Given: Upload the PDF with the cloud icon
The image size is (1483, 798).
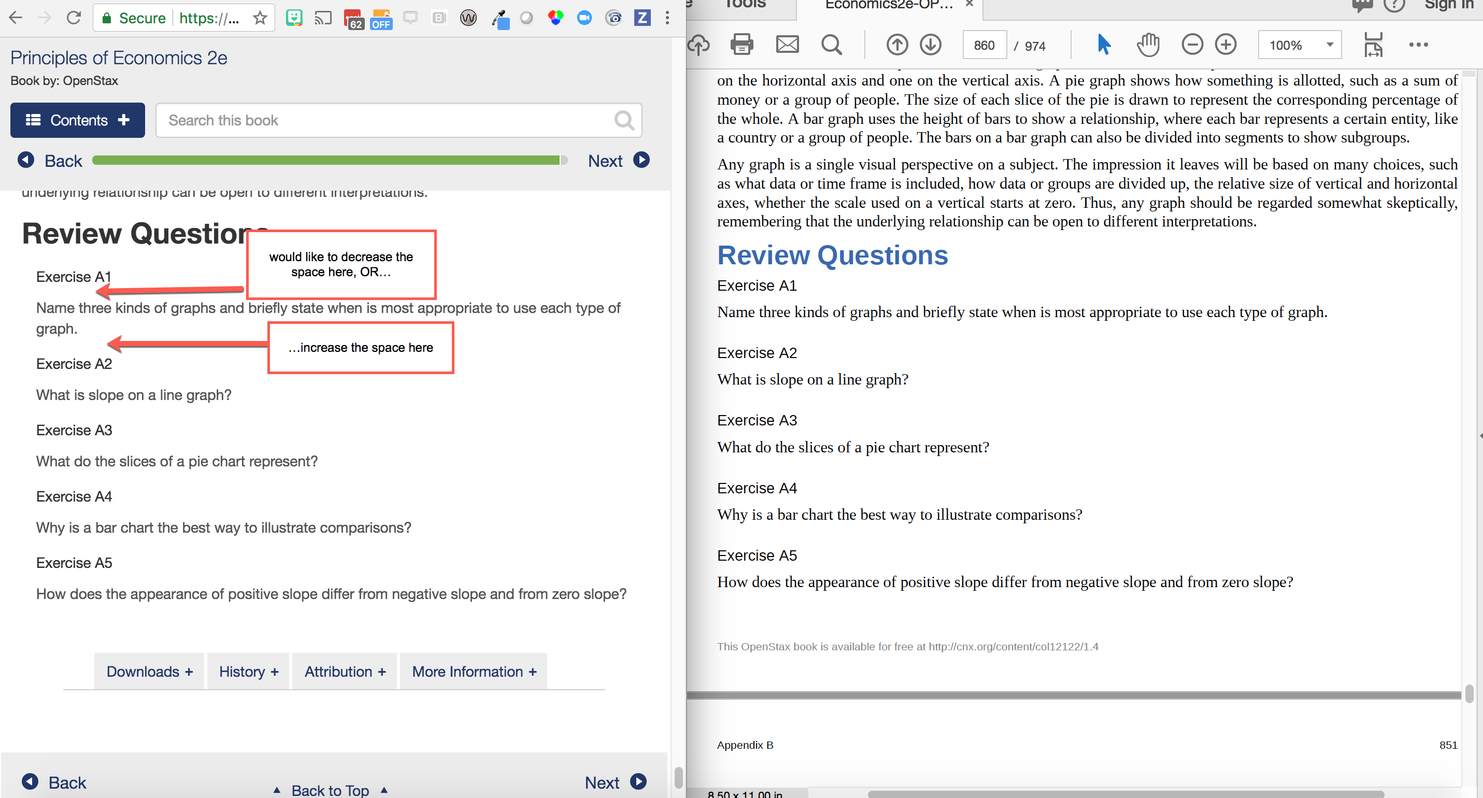Looking at the screenshot, I should click(698, 45).
